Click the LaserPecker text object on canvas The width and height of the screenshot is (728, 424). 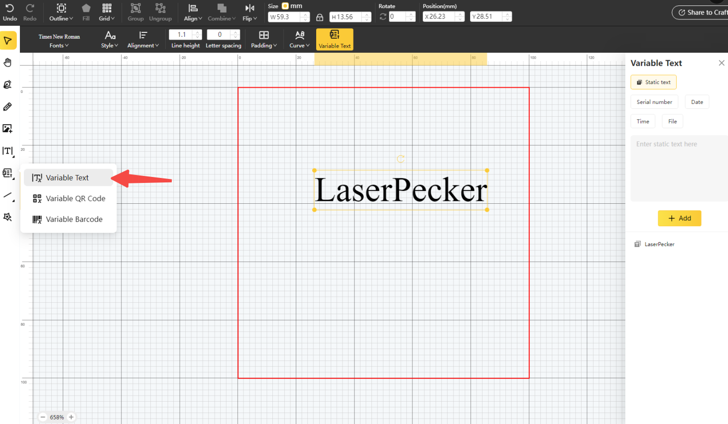click(401, 190)
